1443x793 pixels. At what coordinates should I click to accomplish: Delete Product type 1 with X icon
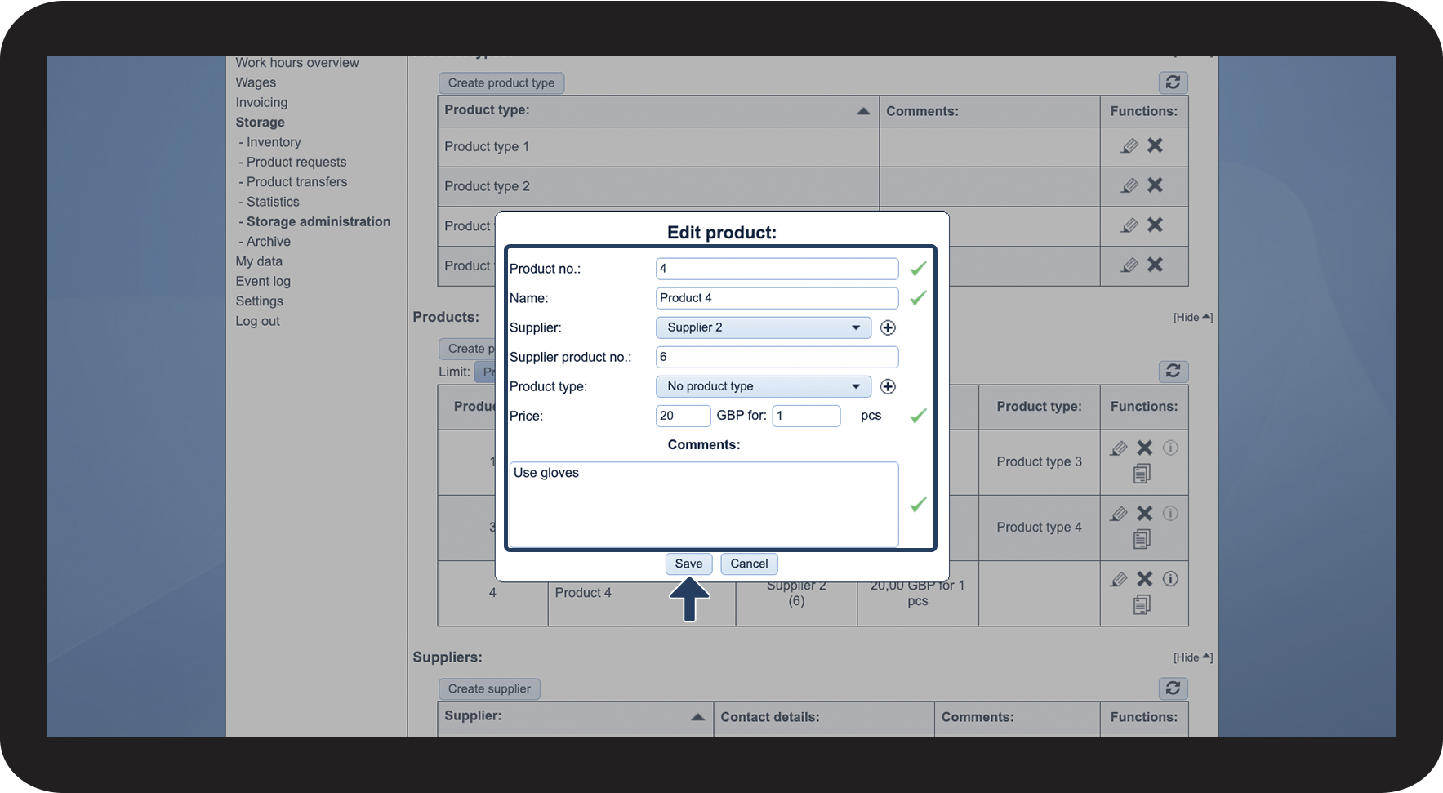pyautogui.click(x=1155, y=145)
